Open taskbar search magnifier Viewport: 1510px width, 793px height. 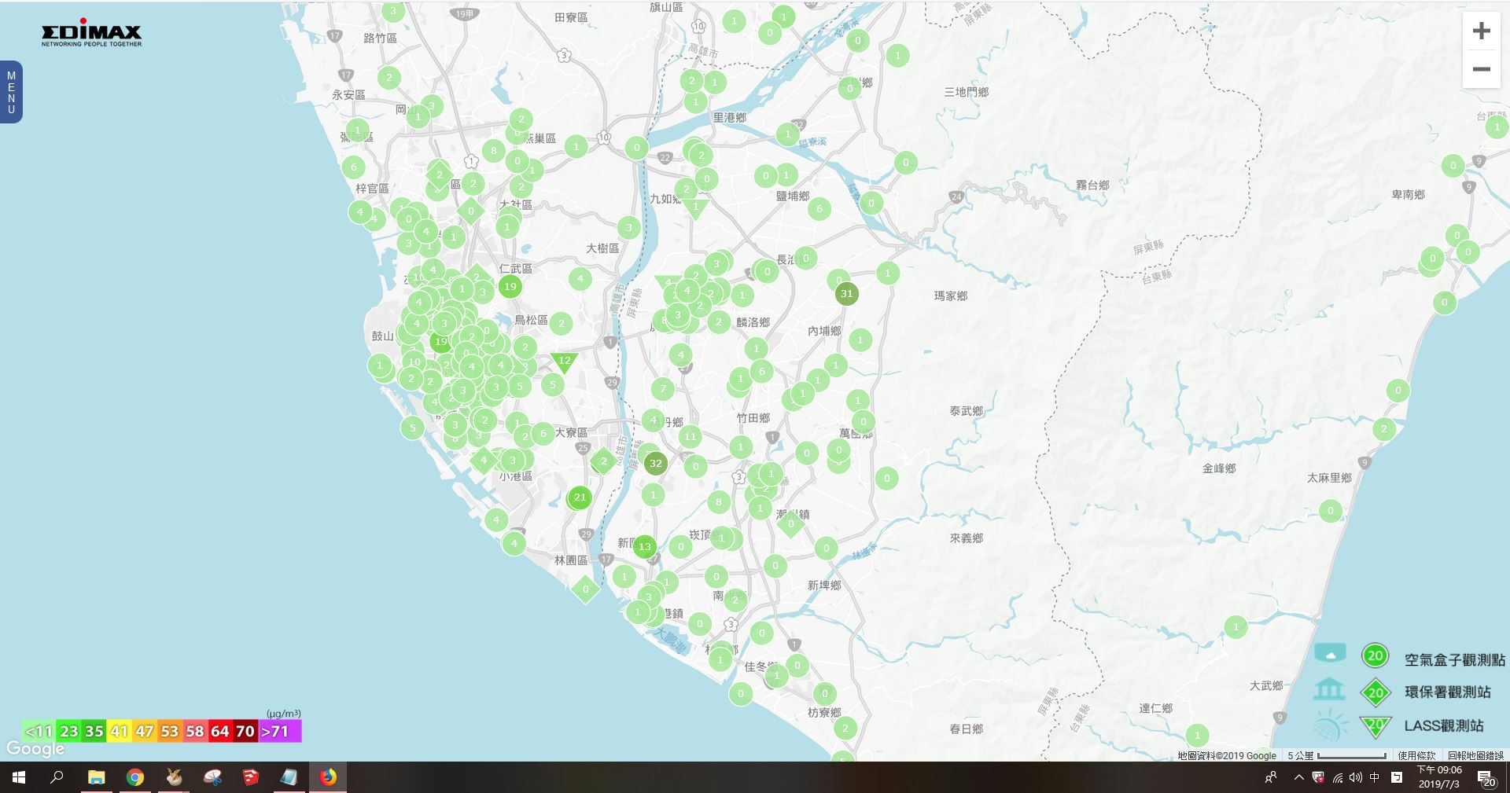tap(57, 777)
